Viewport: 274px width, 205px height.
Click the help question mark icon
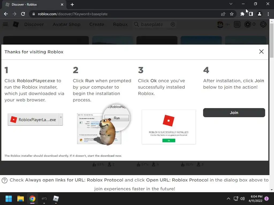[x=5, y=180]
